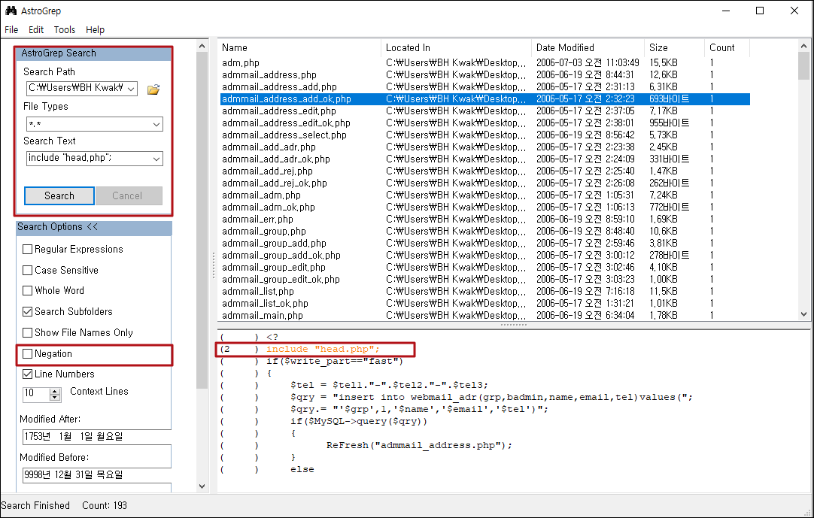Click the File Types text field

pos(89,124)
